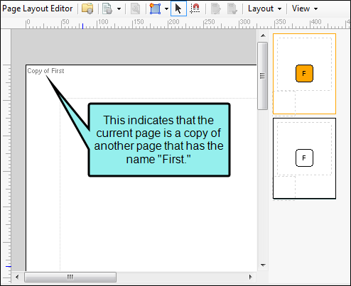Image resolution: width=351 pixels, height=286 pixels.
Task: Expand the new frame dropdown arrow
Action: coord(166,9)
